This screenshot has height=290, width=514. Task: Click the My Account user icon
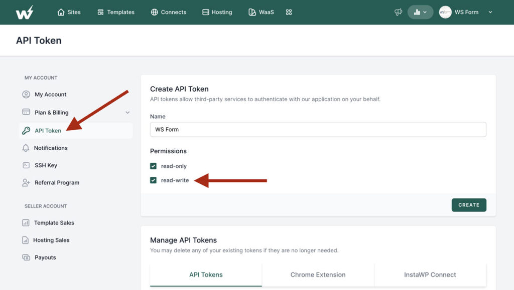point(26,95)
